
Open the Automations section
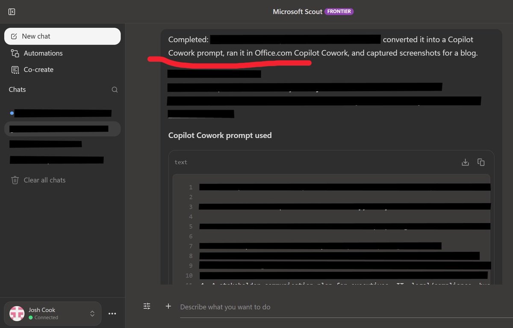[62, 53]
